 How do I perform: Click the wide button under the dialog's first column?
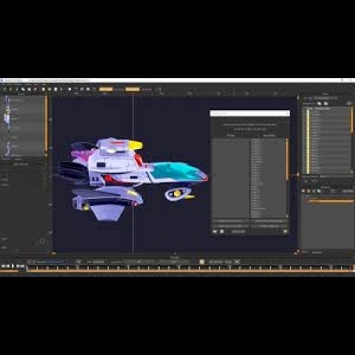(230, 221)
